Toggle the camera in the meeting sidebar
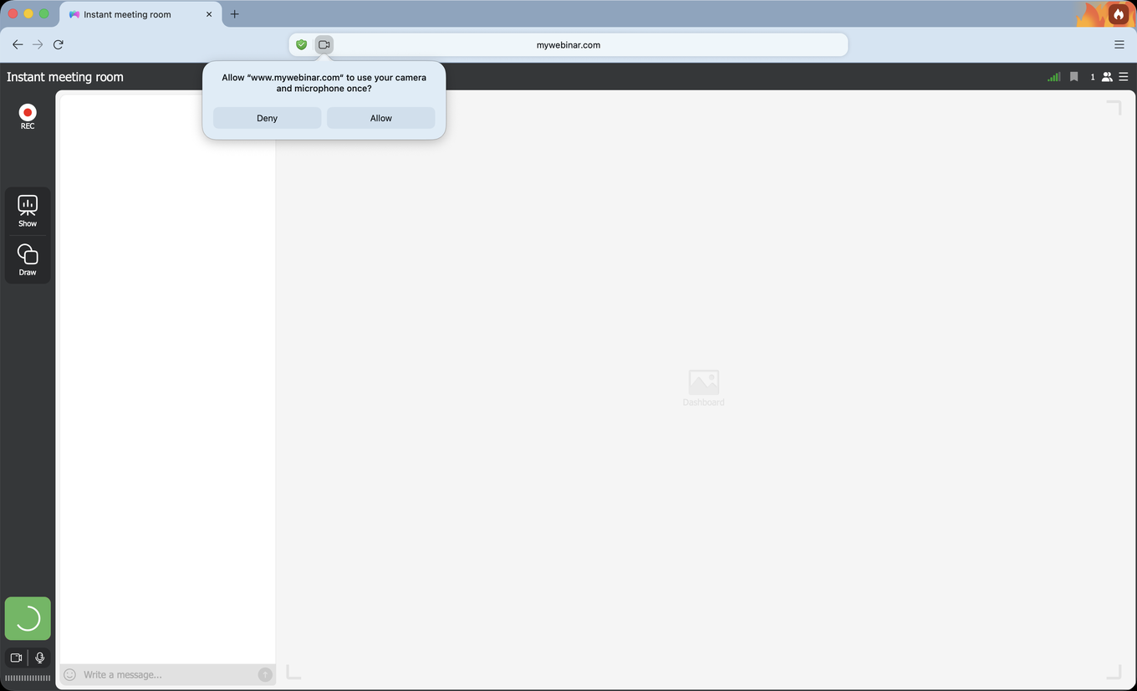 click(16, 658)
